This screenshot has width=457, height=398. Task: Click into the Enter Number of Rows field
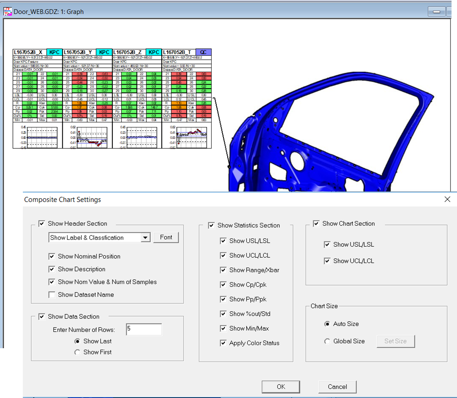click(x=143, y=329)
